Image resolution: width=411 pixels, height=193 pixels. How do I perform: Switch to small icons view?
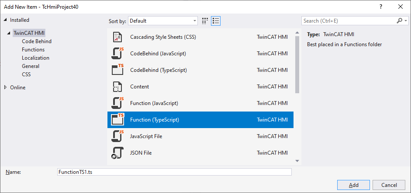point(205,21)
